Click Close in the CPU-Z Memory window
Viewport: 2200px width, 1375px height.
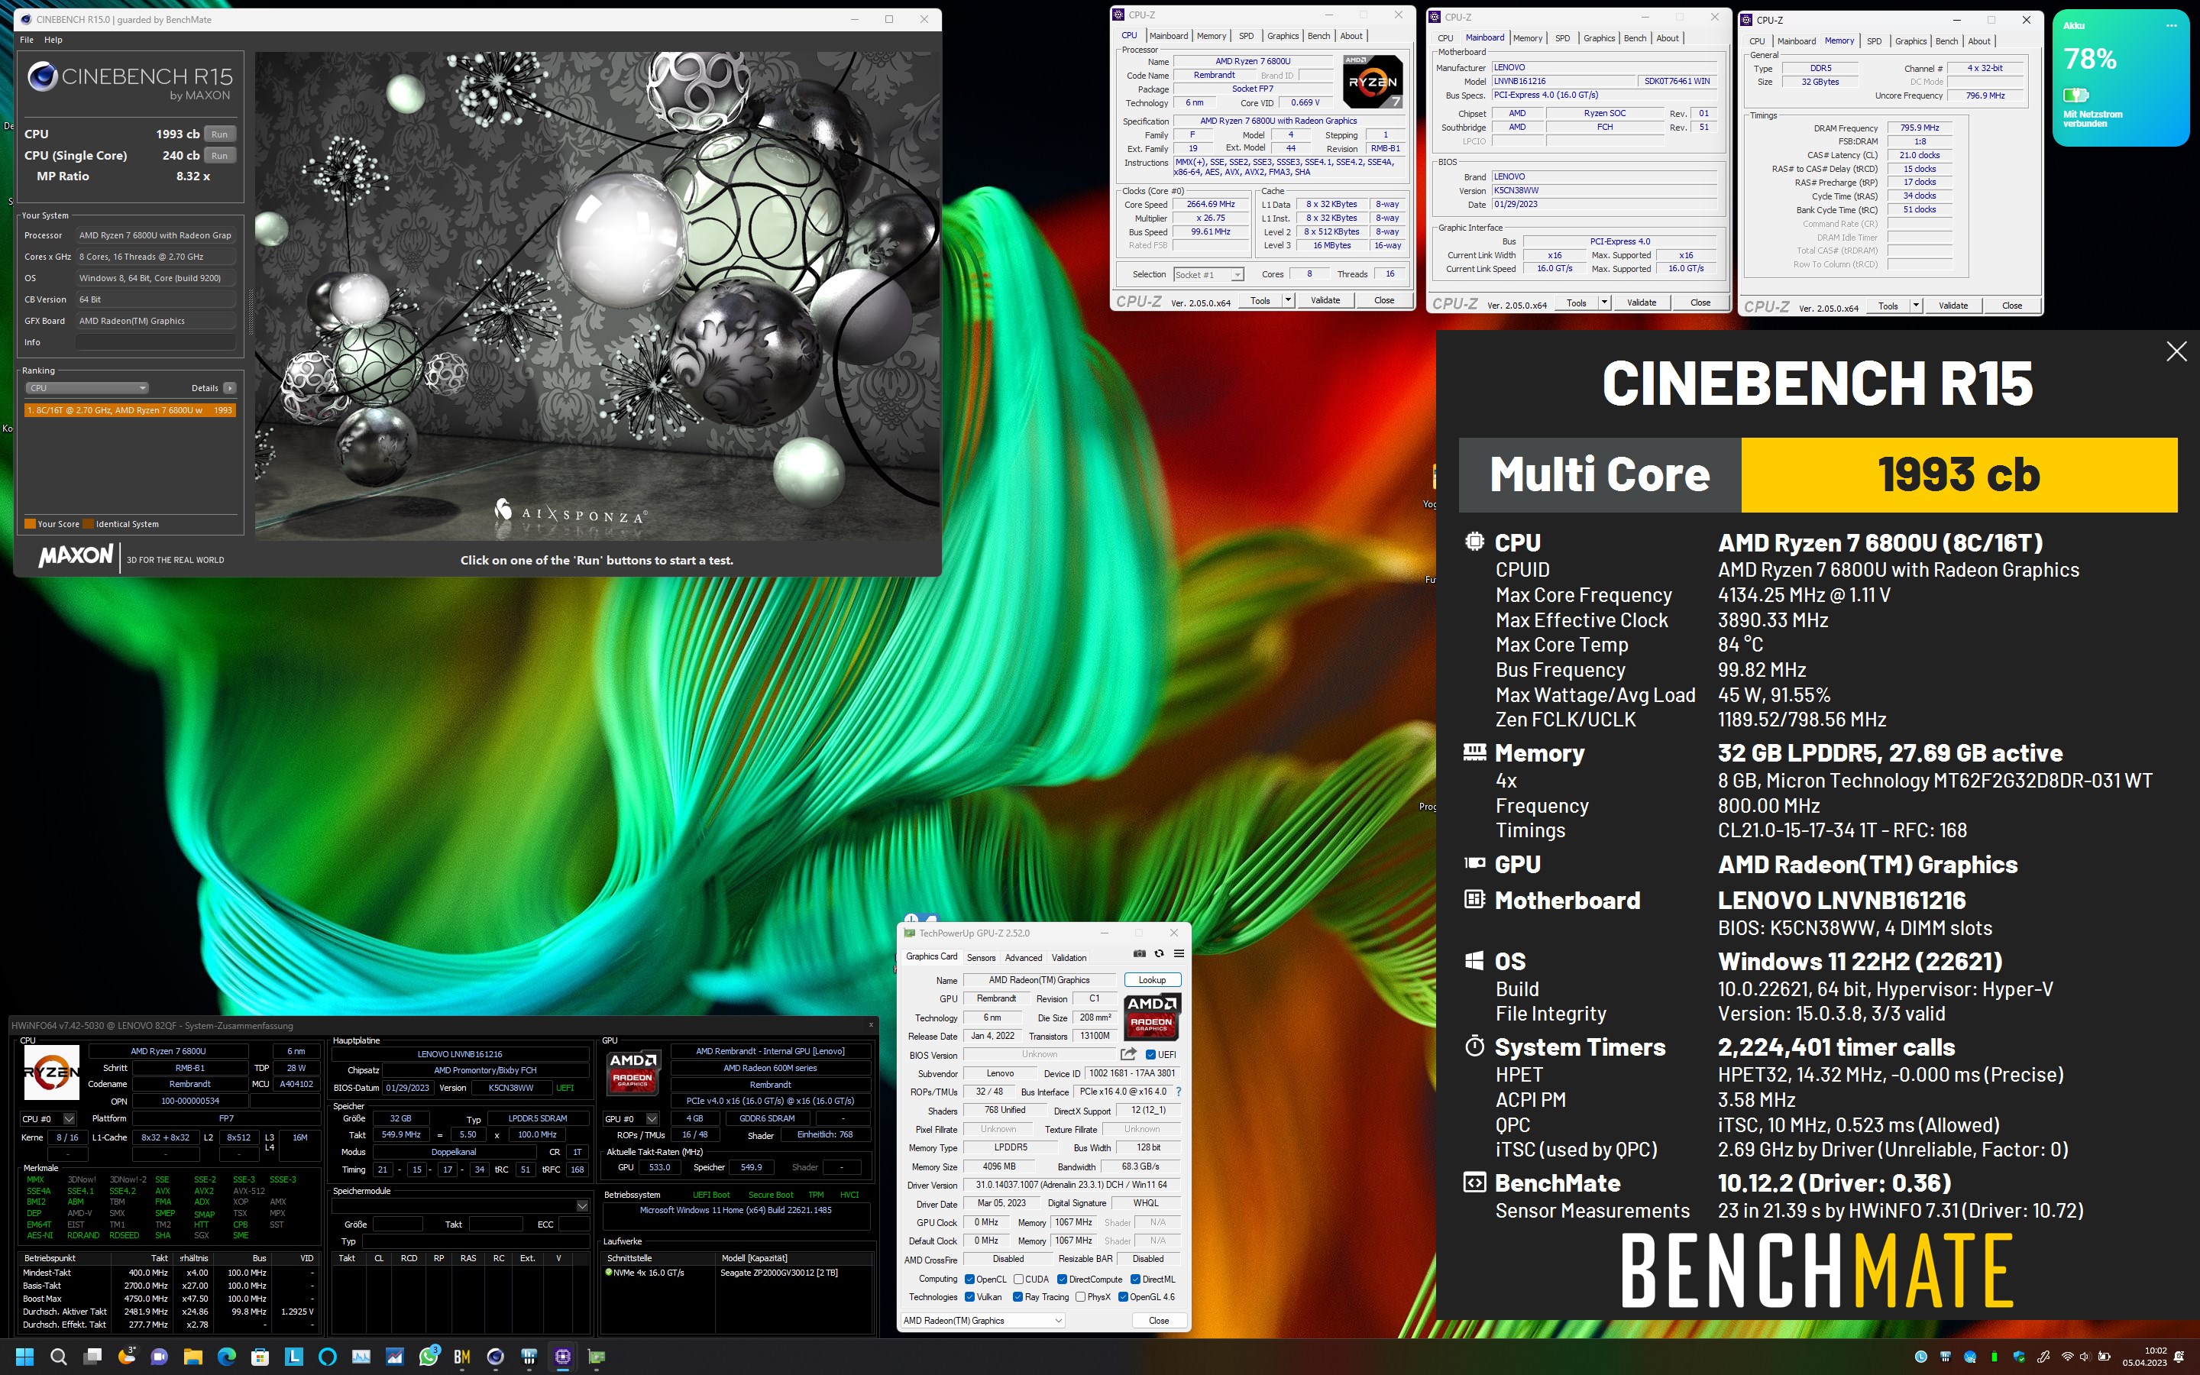click(2012, 306)
